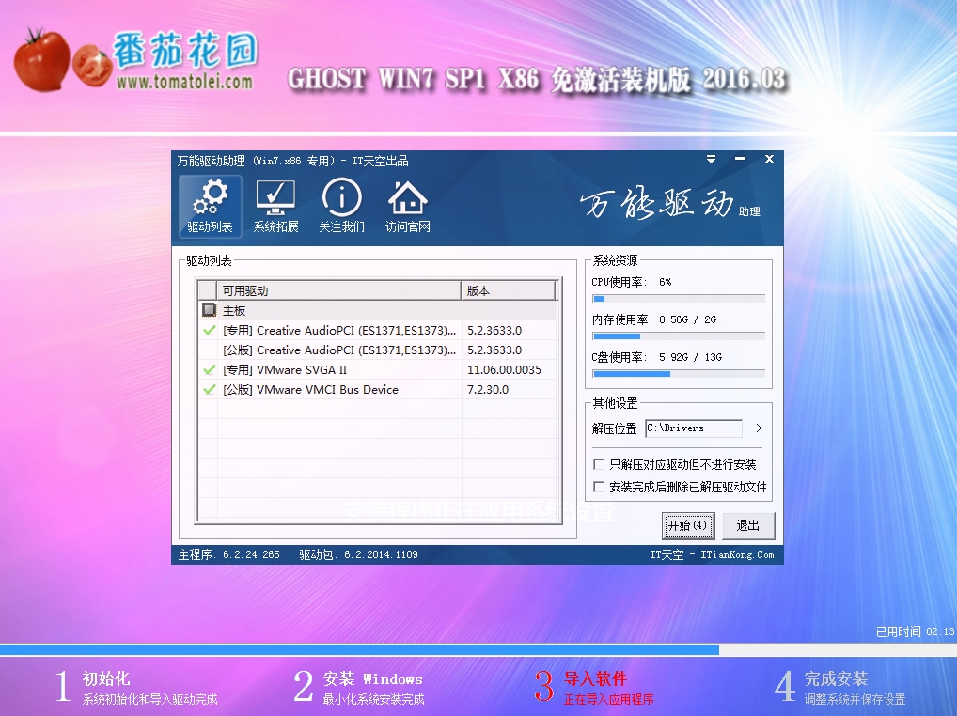Click the 内存使用率 progress bar
This screenshot has height=716, width=957.
click(679, 336)
